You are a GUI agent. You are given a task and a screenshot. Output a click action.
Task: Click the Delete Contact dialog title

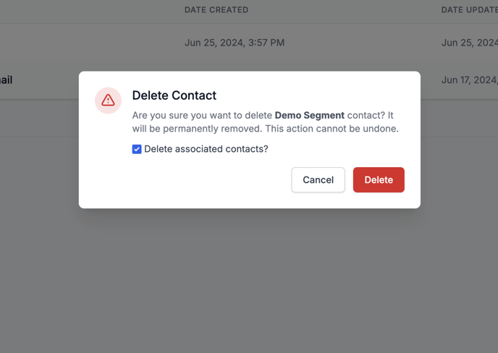pyautogui.click(x=174, y=95)
